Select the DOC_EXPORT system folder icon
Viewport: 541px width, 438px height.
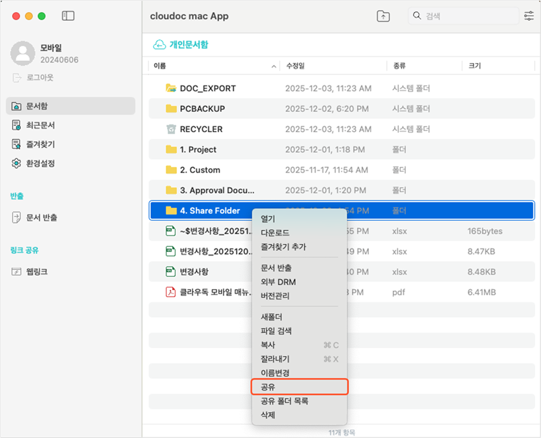click(x=171, y=88)
